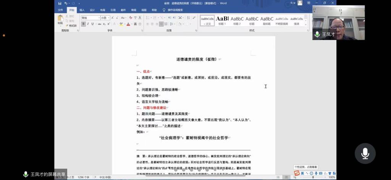Switch to the References (引用) tab

point(113,10)
